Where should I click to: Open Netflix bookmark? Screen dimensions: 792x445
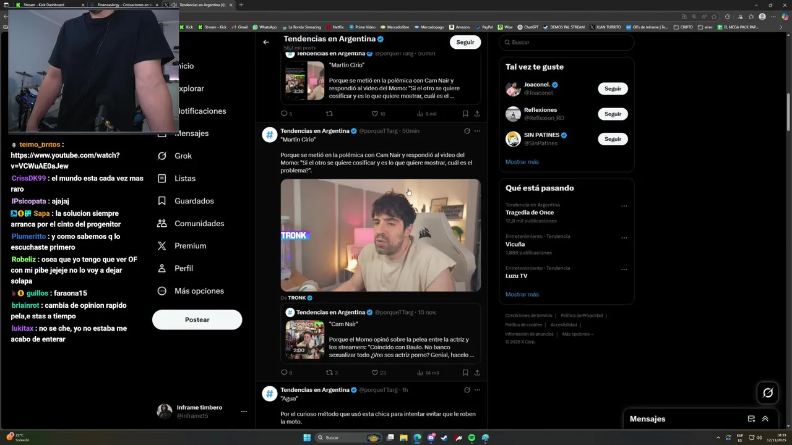(x=334, y=27)
